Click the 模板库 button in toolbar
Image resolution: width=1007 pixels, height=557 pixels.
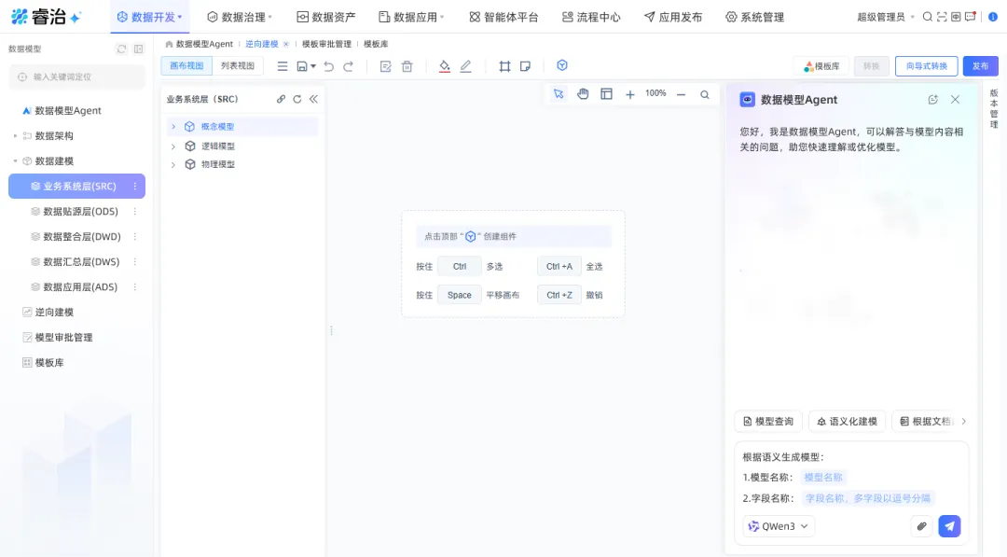[x=821, y=66]
